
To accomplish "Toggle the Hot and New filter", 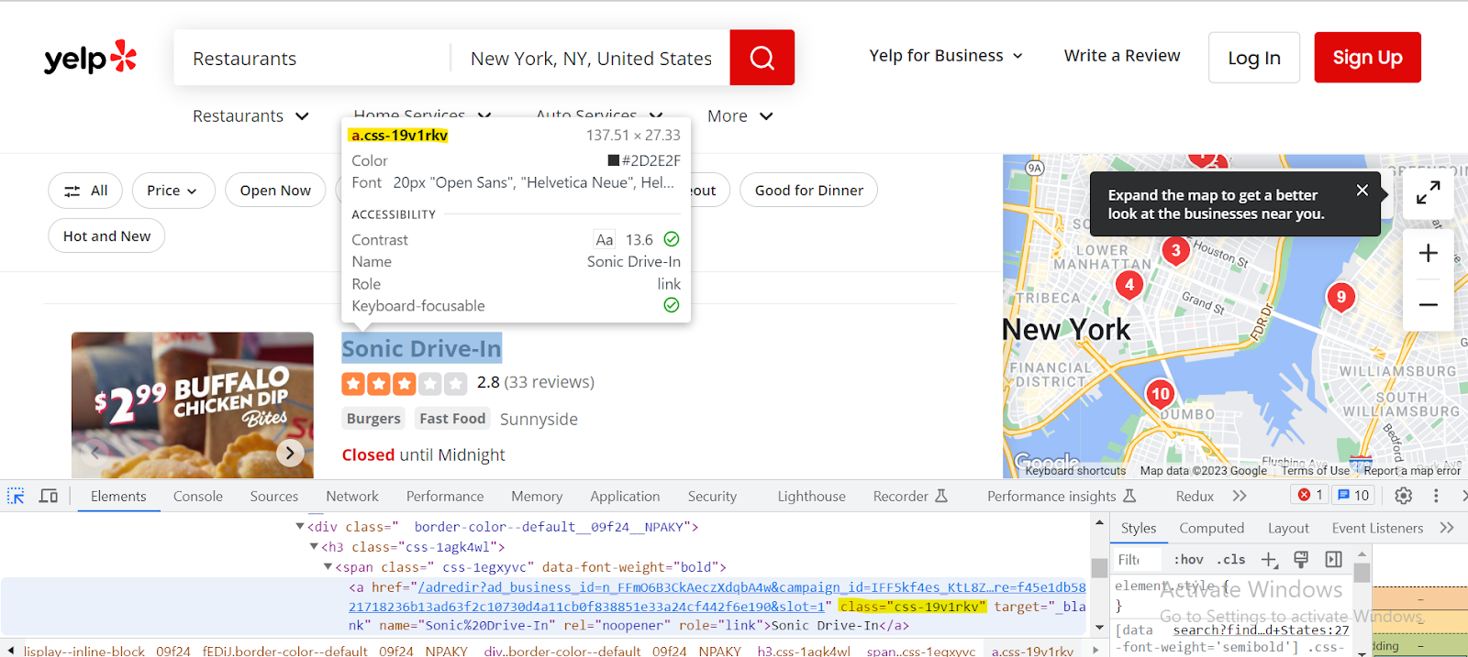I will (x=106, y=236).
